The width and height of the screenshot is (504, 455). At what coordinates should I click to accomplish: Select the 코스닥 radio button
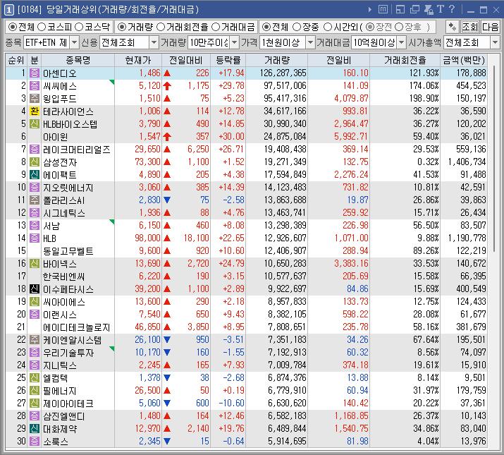point(79,27)
